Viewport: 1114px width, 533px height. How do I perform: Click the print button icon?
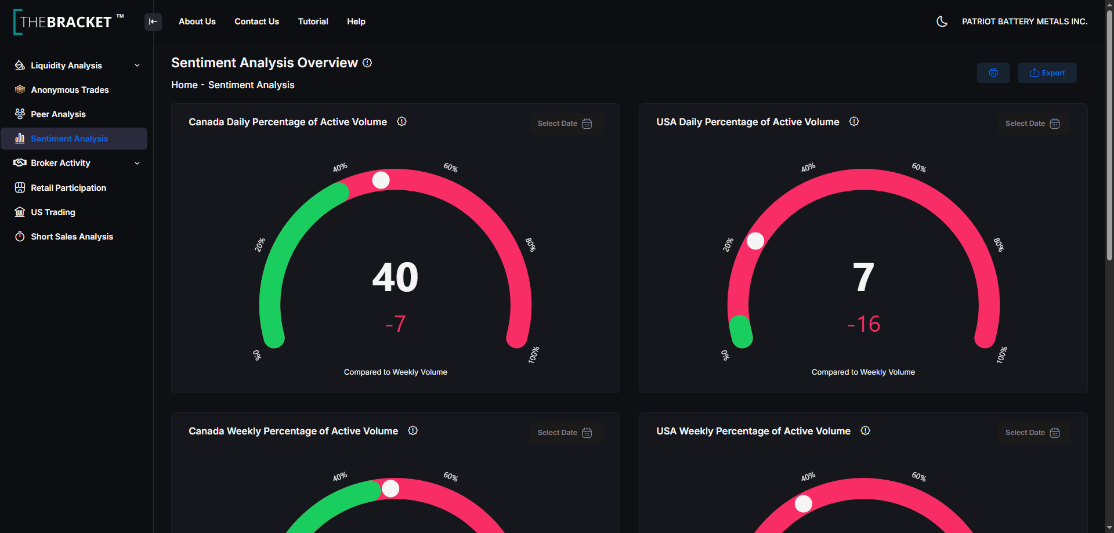coord(993,73)
